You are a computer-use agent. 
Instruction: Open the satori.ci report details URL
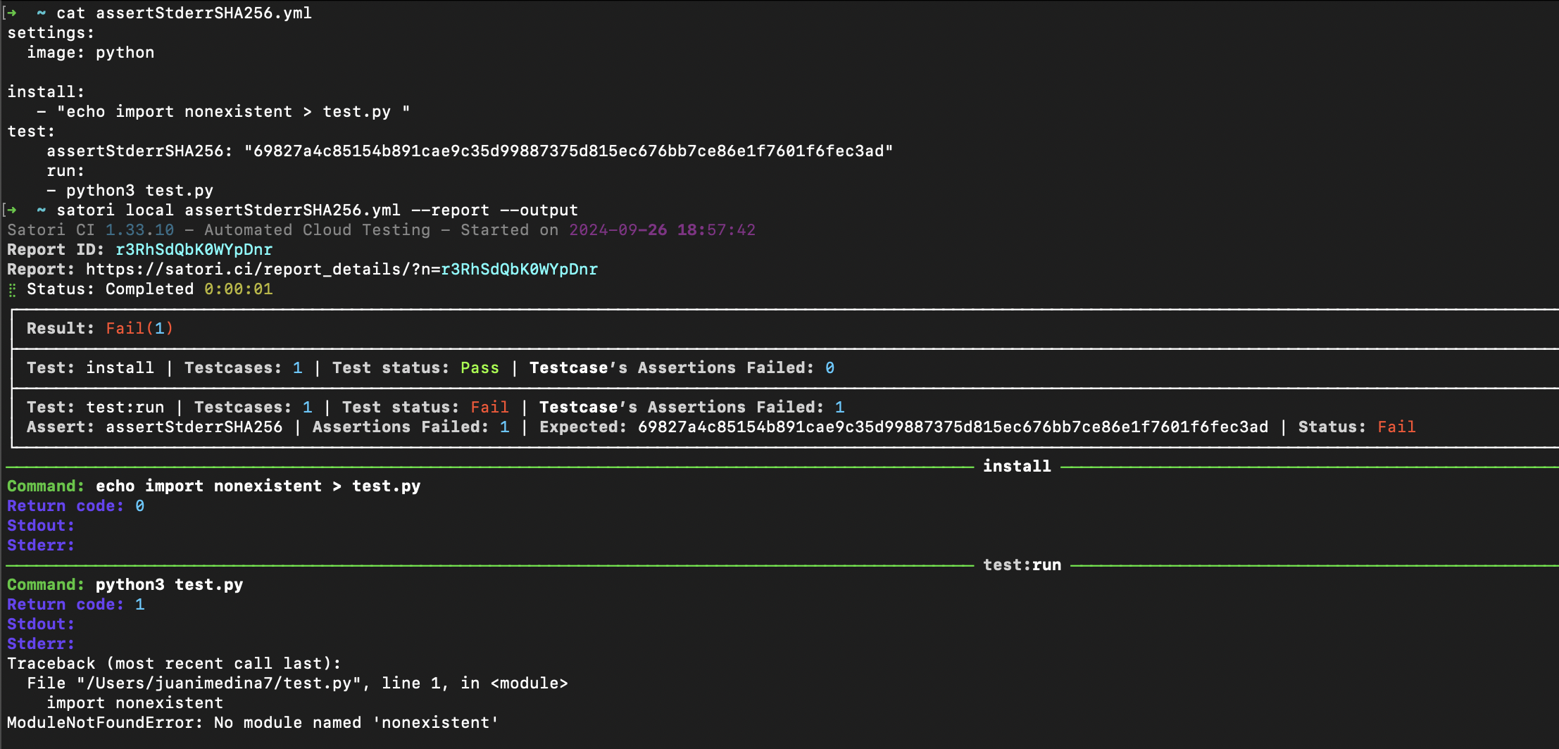tap(342, 270)
